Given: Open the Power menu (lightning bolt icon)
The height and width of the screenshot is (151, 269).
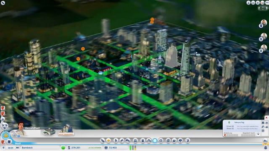Looking at the screenshot, I should click(116, 141).
